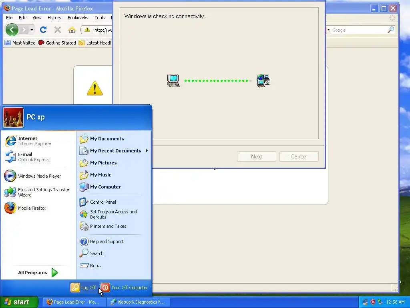Reload the page in Firefox
Screen dimensions: 410x308
(43, 30)
